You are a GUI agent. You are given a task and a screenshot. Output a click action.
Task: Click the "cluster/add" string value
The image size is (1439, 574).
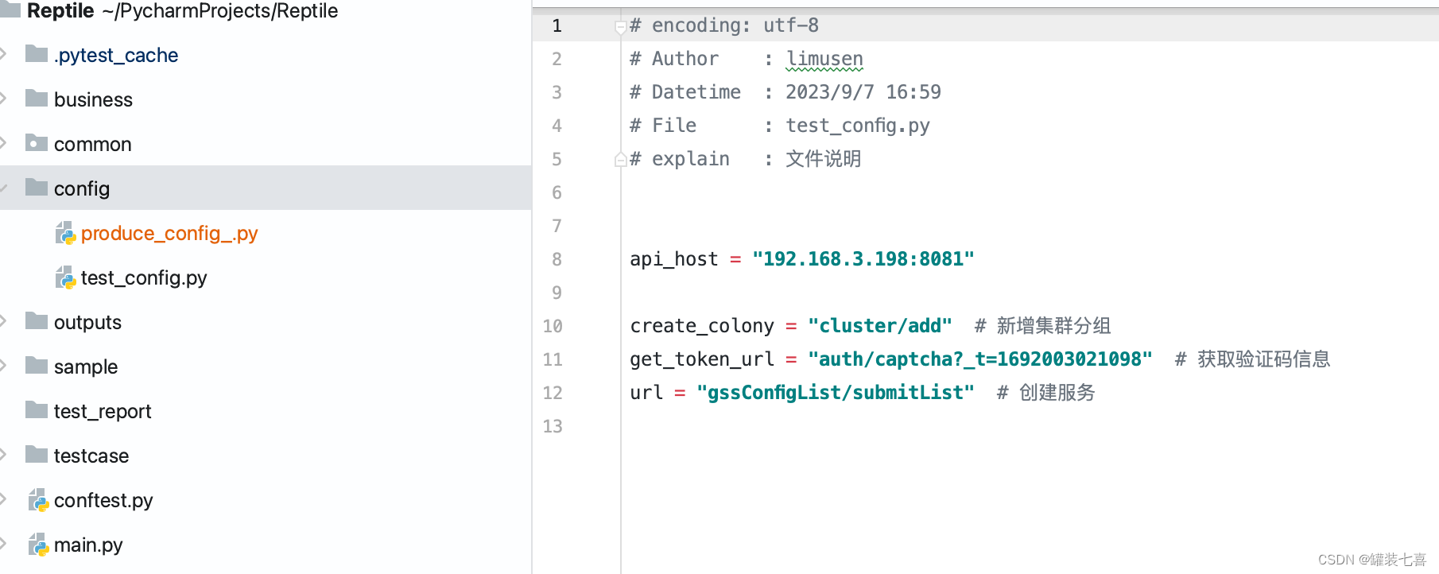[880, 326]
